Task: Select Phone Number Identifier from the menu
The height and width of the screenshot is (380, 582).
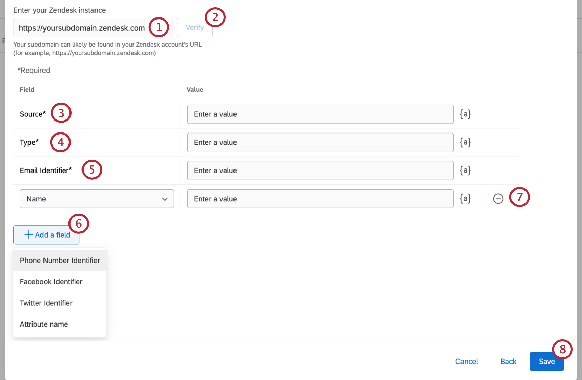Action: point(59,260)
